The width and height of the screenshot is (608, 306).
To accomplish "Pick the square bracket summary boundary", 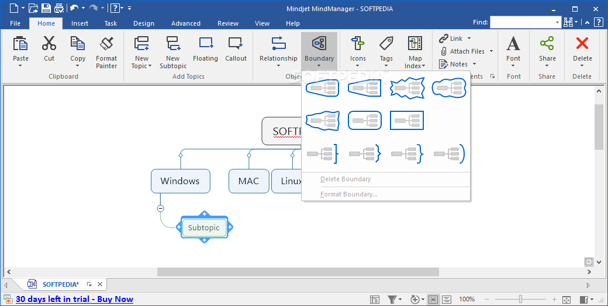I will tap(323, 154).
